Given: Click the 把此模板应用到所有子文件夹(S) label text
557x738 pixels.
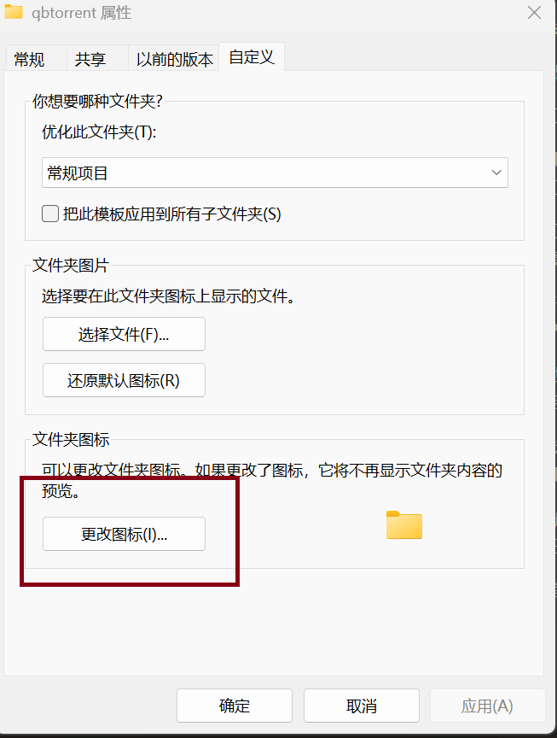Looking at the screenshot, I should pos(171,214).
